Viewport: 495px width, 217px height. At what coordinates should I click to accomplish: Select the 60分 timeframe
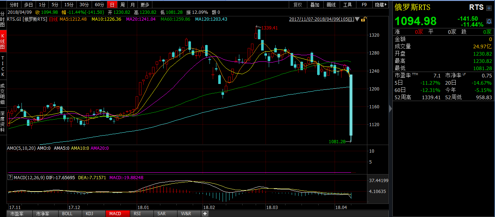click(99, 5)
